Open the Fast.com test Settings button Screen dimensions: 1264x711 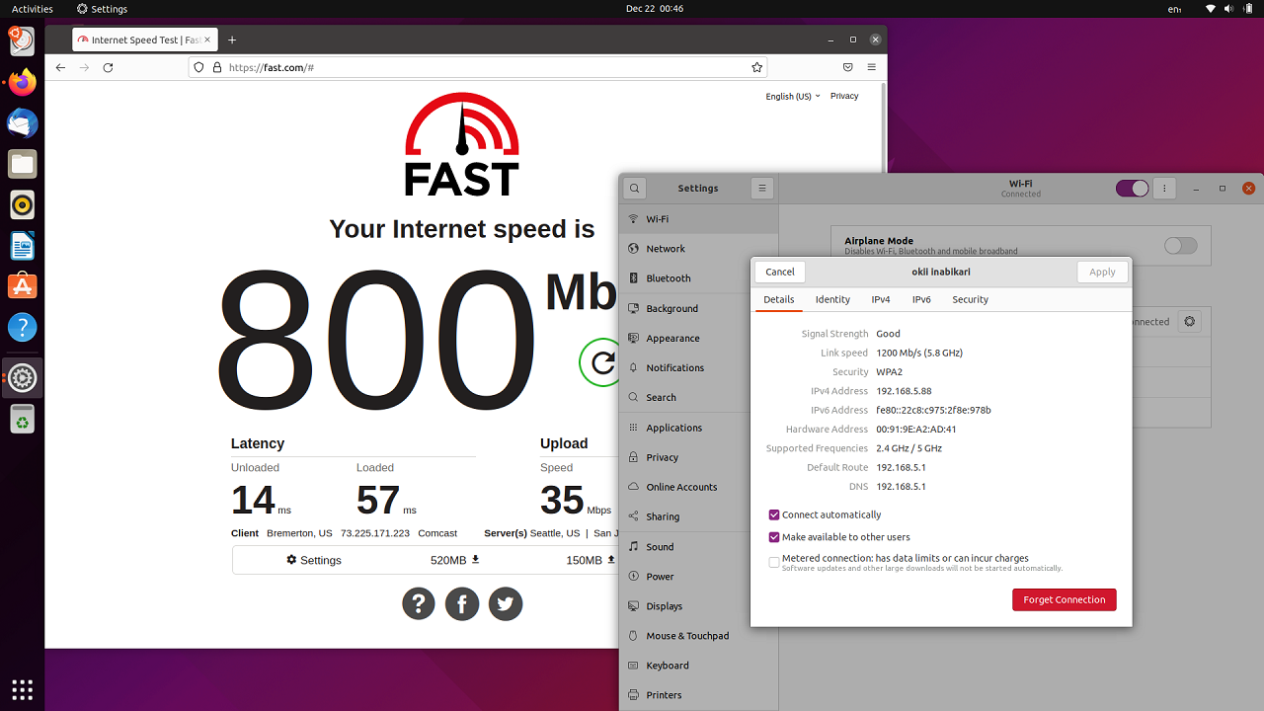314,560
